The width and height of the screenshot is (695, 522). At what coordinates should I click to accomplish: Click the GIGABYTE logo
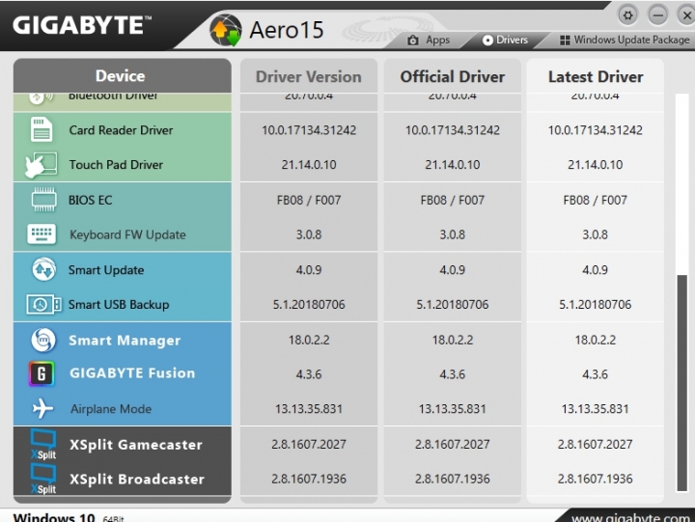[82, 25]
